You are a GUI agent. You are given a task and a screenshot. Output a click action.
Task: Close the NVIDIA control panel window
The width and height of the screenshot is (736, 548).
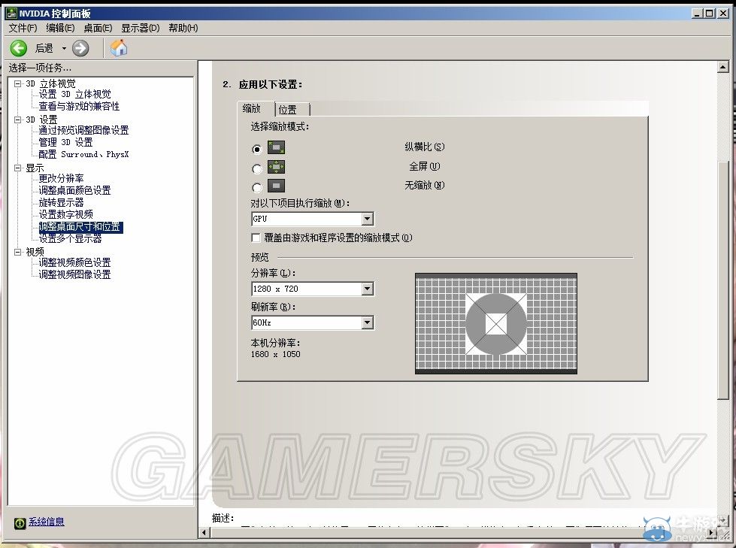pyautogui.click(x=723, y=14)
